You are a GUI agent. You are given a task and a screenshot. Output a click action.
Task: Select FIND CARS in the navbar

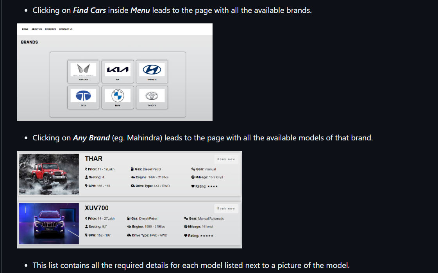(x=50, y=29)
